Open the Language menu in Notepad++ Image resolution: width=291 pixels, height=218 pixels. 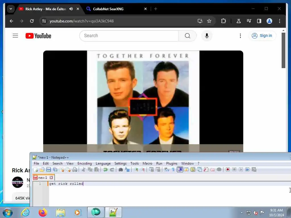point(103,163)
